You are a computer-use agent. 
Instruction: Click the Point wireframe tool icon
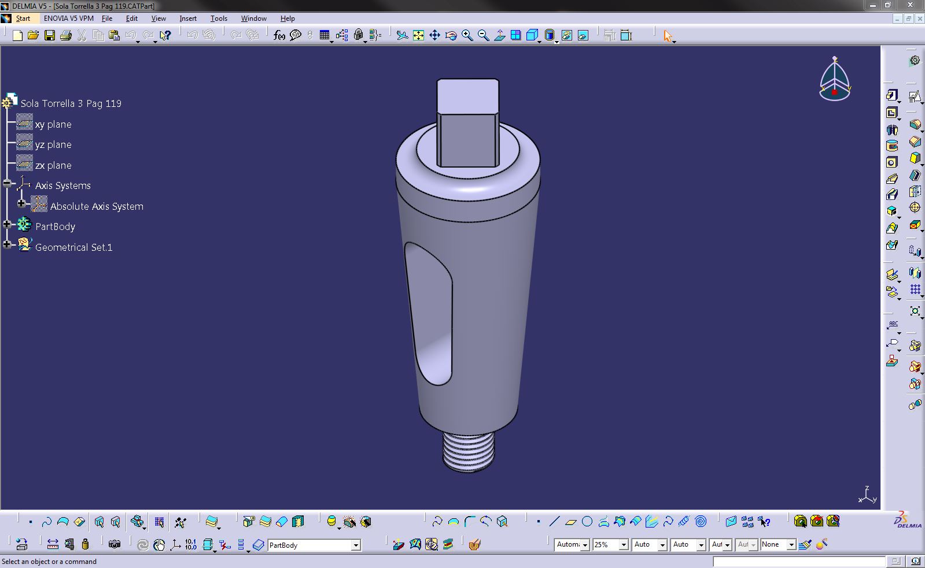click(538, 522)
